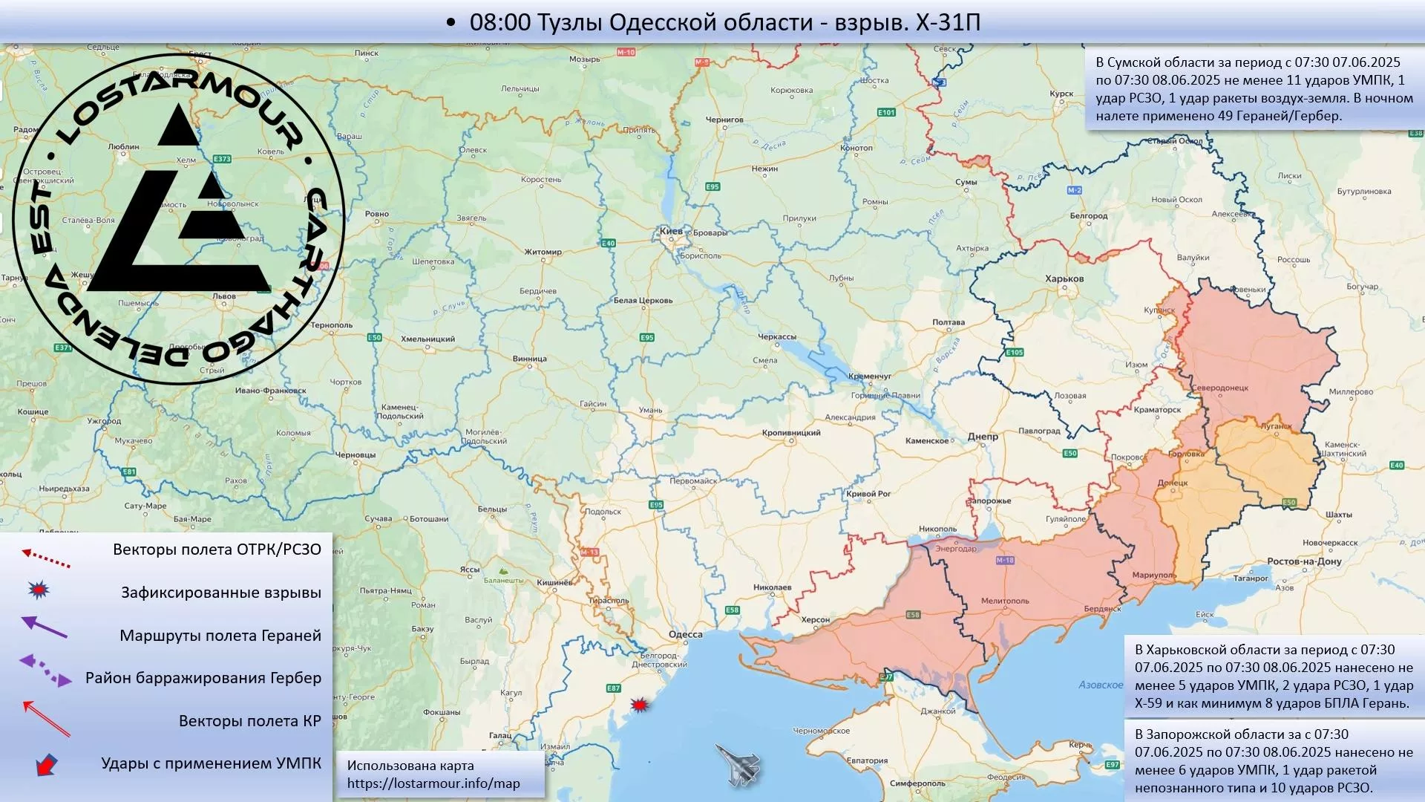Click the red dotted OTRK/RSZO arrow legend icon
Image resolution: width=1425 pixels, height=802 pixels.
45,558
